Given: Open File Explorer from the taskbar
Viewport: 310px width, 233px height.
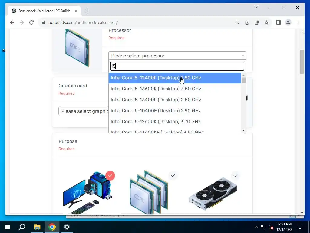Looking at the screenshot, I should pos(37,227).
